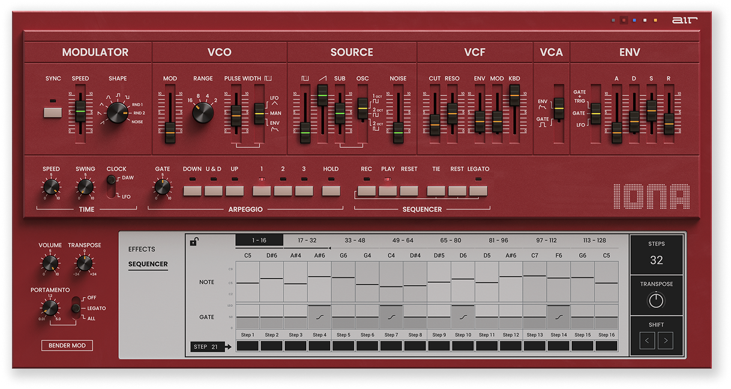
Task: Click the sequencer lock icon
Action: click(194, 242)
